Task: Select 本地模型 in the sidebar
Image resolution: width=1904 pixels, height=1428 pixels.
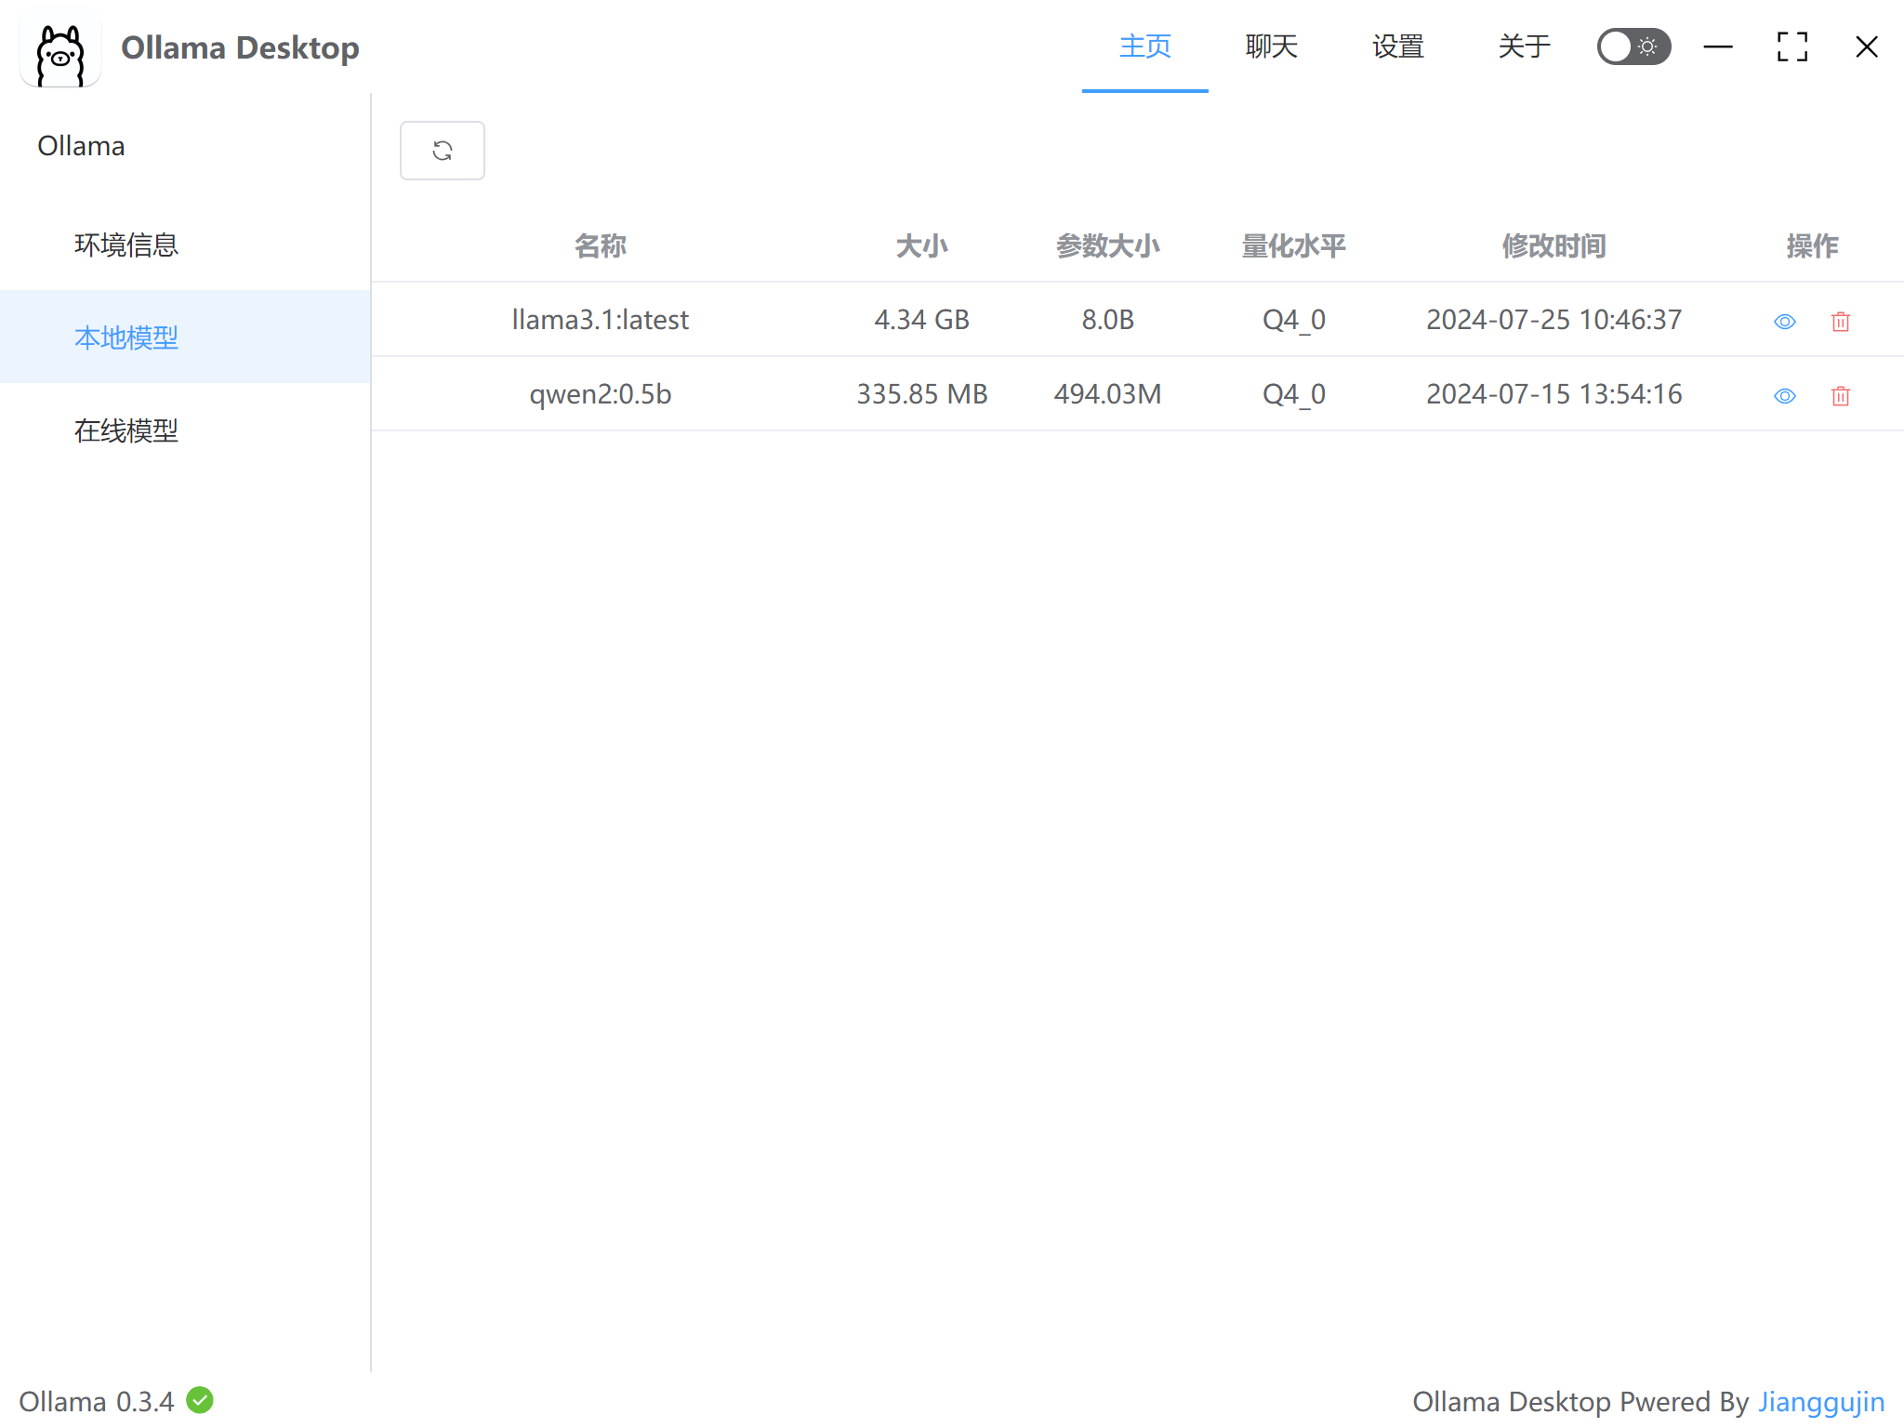Action: click(x=126, y=337)
